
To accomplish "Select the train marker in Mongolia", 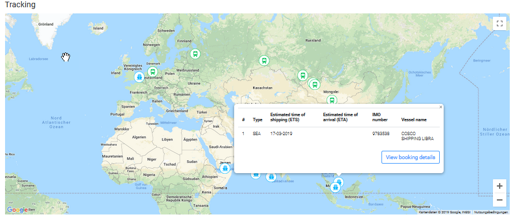I will (x=332, y=99).
